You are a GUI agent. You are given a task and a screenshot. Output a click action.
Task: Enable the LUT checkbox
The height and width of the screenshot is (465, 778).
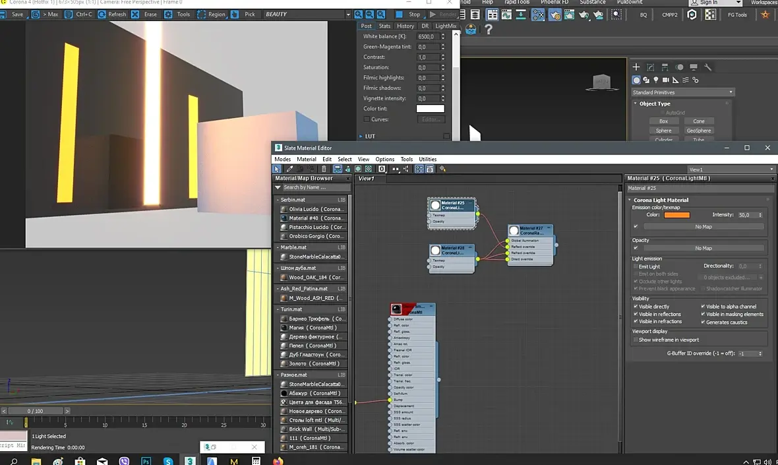[x=446, y=136]
